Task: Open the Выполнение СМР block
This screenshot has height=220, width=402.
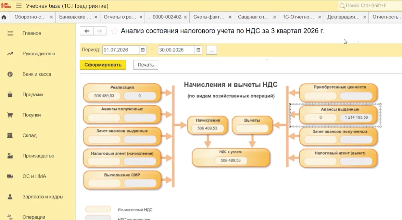Action: tap(122, 180)
